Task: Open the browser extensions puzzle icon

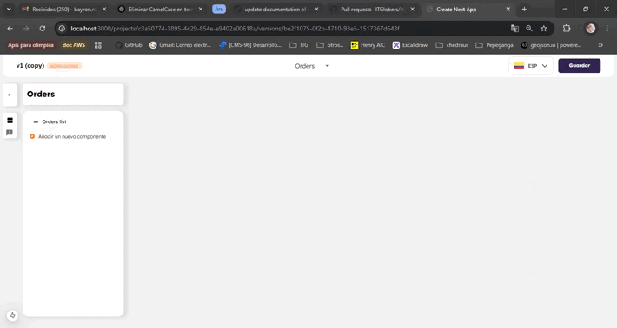Action: click(x=567, y=29)
